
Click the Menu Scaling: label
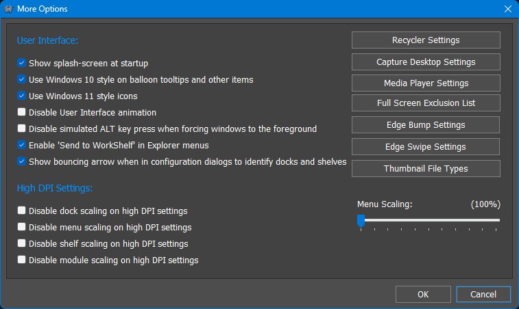[x=385, y=204]
